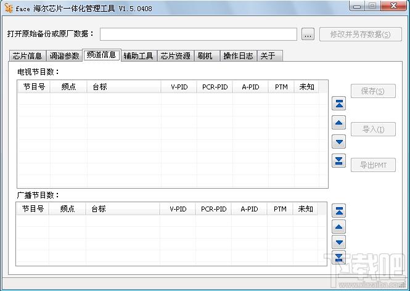Click TV list A-PID column header
This screenshot has height=291, width=410.
(x=250, y=87)
